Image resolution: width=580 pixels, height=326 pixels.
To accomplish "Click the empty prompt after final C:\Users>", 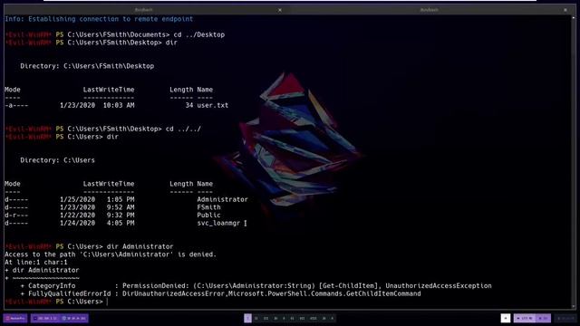I will (108, 302).
